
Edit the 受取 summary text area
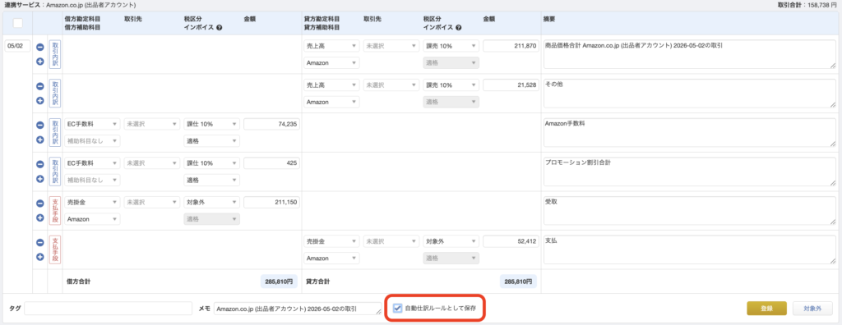coord(690,211)
